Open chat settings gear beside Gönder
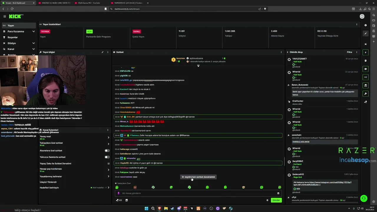 coord(267,200)
